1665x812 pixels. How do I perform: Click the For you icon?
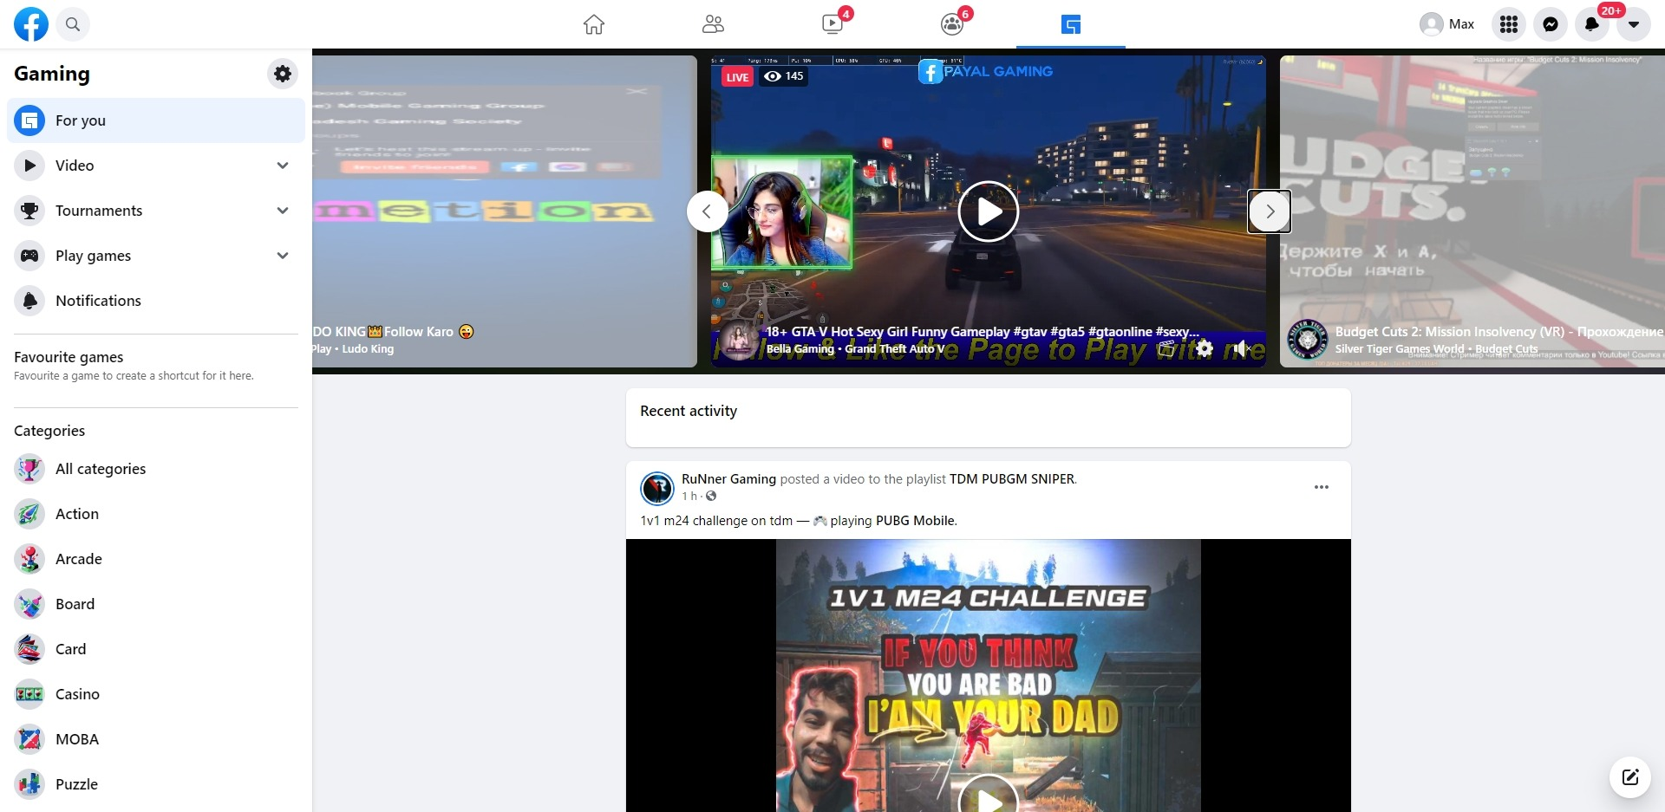click(x=29, y=120)
